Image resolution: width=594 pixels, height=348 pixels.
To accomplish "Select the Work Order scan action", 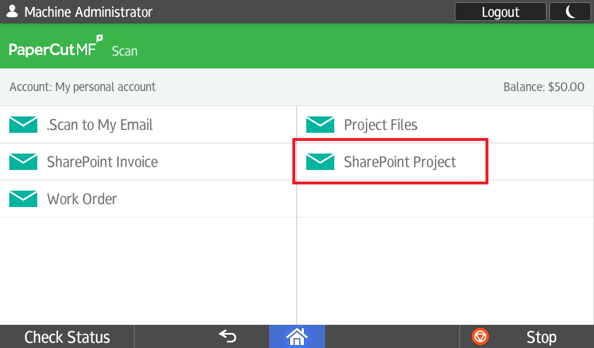I will pyautogui.click(x=82, y=199).
